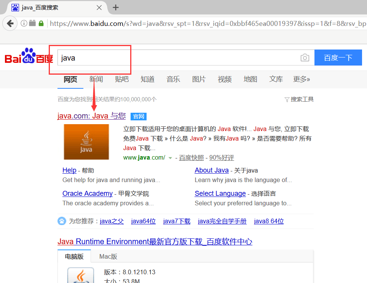This screenshot has height=283, width=367.
Task: Click the browser back arrow button
Action: (10, 23)
